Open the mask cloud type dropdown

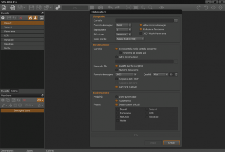[x=40, y=100]
